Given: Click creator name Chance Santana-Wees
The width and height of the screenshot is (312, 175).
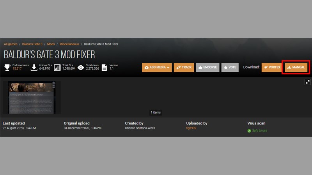Looking at the screenshot, I should (x=140, y=128).
